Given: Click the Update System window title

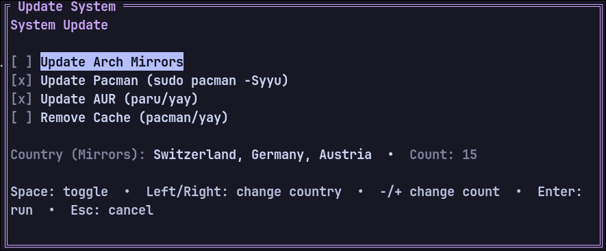Looking at the screenshot, I should (x=67, y=7).
